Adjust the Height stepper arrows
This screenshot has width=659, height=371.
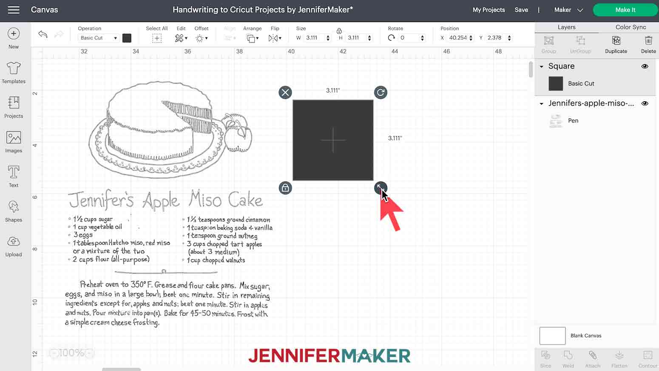tap(369, 38)
